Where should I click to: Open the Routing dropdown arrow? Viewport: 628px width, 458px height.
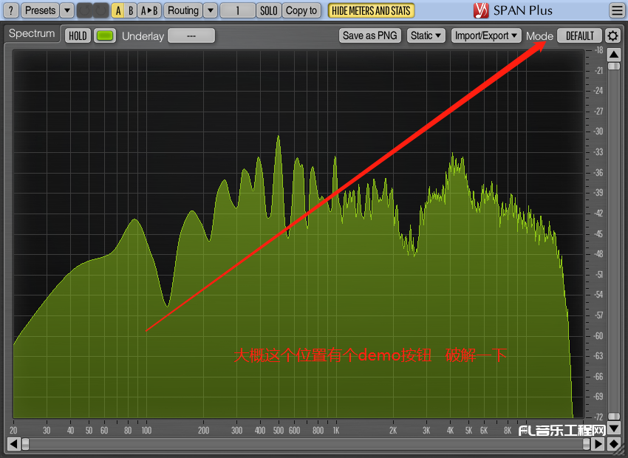[x=209, y=10]
